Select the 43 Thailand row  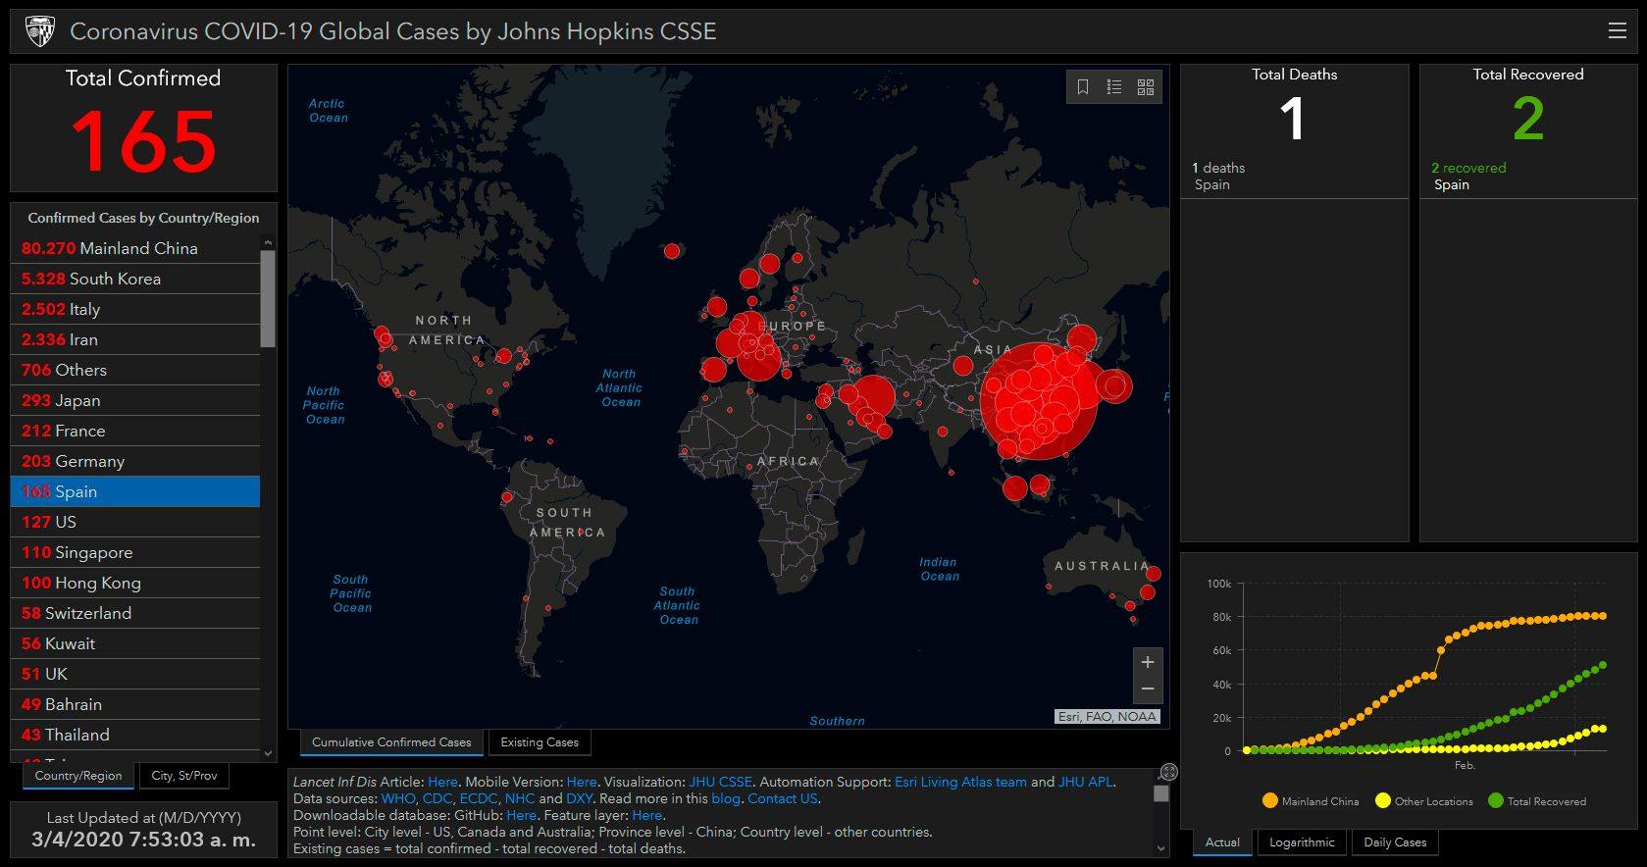pyautogui.click(x=135, y=735)
